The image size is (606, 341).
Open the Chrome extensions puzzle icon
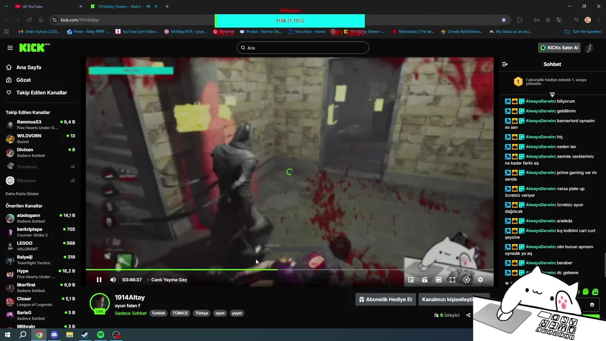519,20
